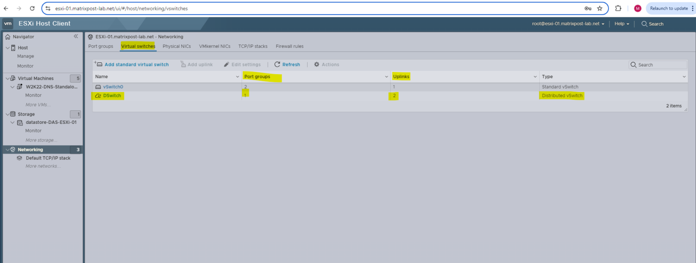Open the vSwitch0 link

coord(112,86)
